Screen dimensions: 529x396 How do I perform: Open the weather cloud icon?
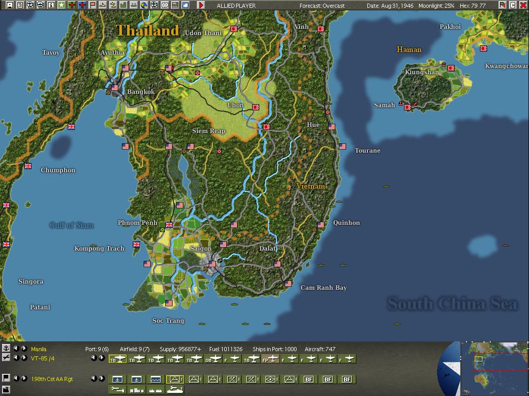pyautogui.click(x=185, y=5)
